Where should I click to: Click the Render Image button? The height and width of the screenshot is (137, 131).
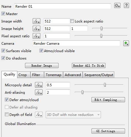(x=42, y=66)
